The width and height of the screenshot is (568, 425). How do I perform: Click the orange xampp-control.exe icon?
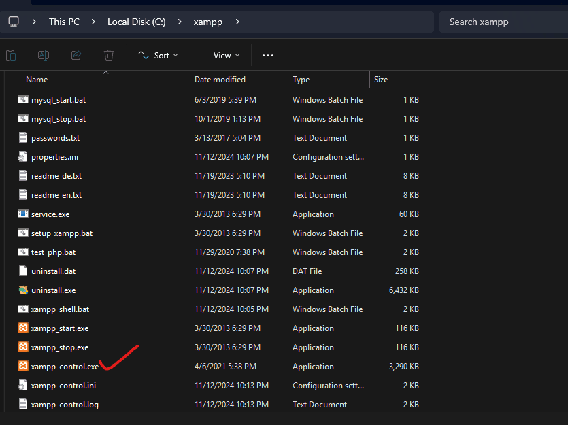tap(23, 367)
